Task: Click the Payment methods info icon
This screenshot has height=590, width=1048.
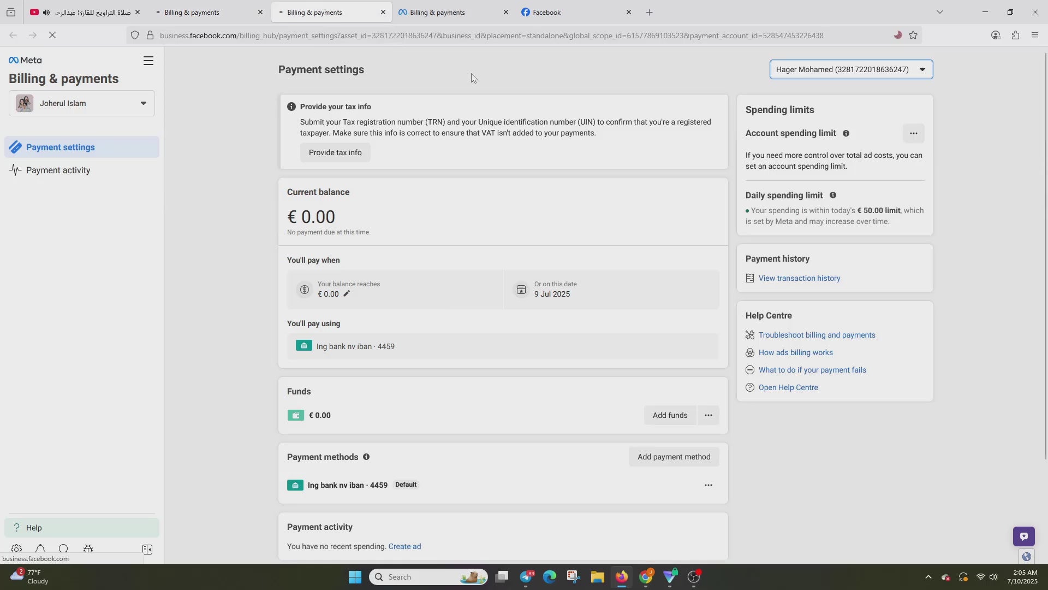Action: click(x=366, y=457)
